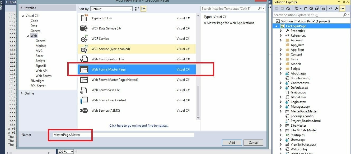Expand the Account folder in Solution Explorer
This screenshot has height=154, width=351.
click(281, 40)
